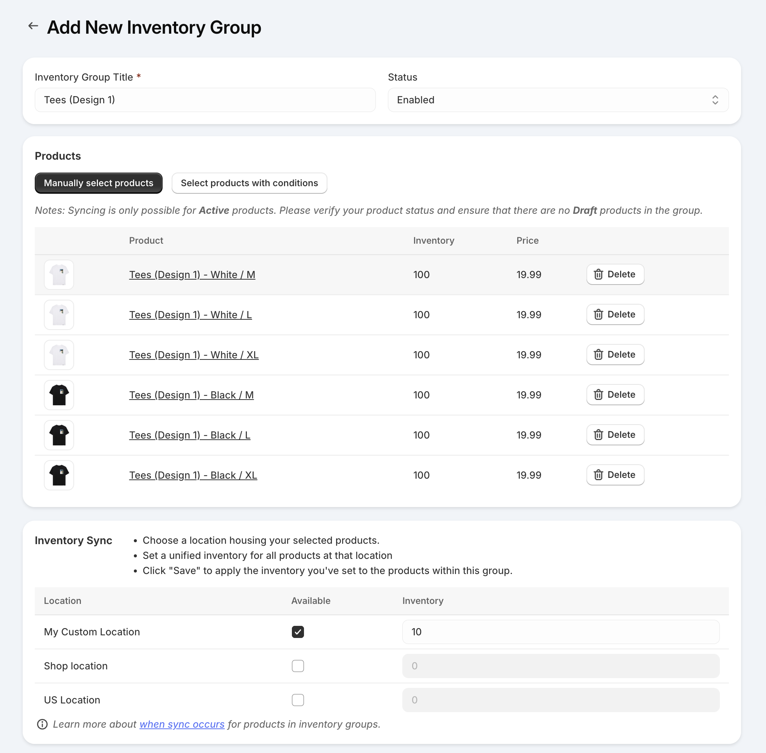Uncheck My Custom Location availability

[298, 632]
